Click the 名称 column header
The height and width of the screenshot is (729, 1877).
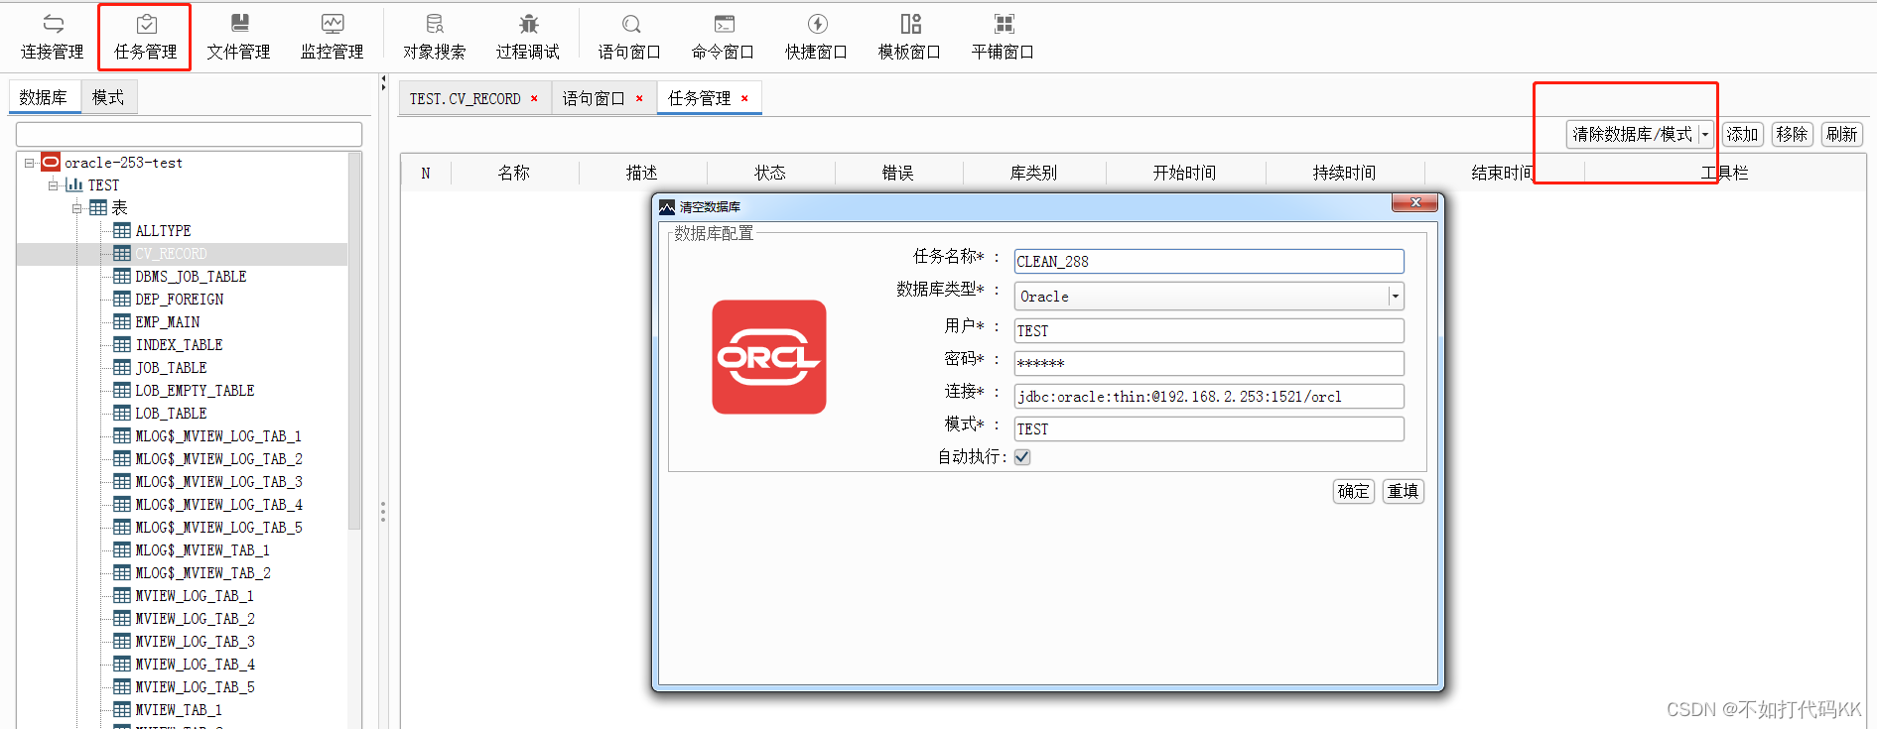click(514, 173)
